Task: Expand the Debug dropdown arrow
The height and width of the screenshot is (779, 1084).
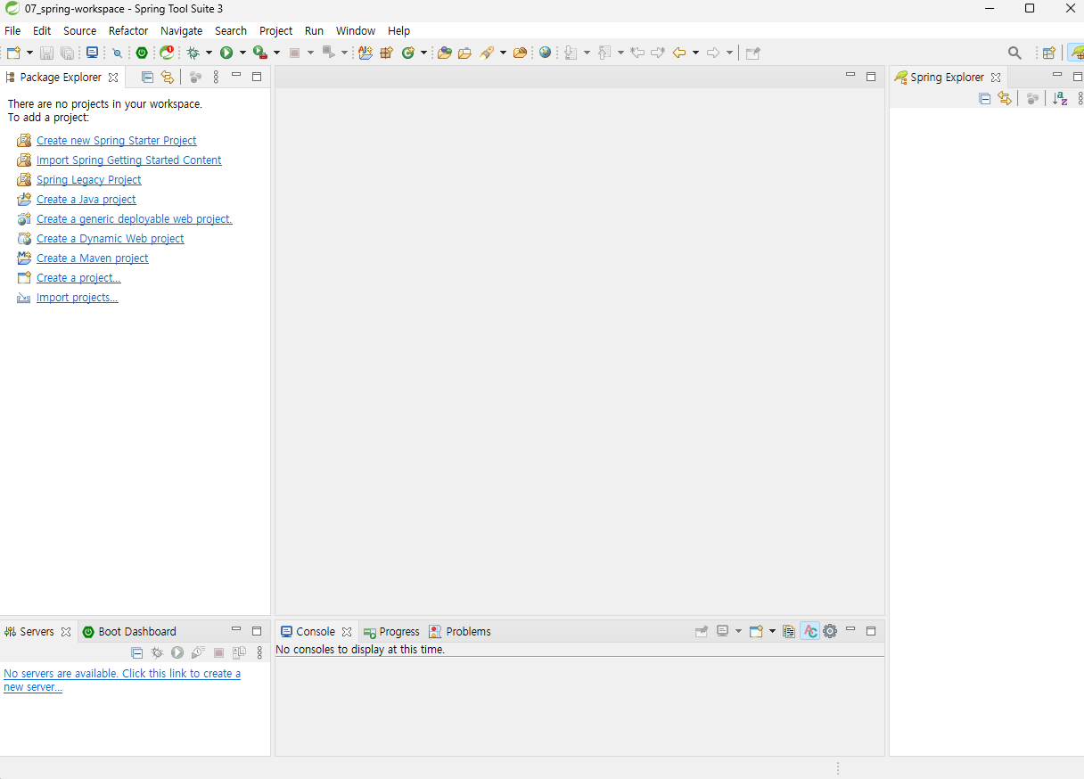Action: pyautogui.click(x=209, y=53)
